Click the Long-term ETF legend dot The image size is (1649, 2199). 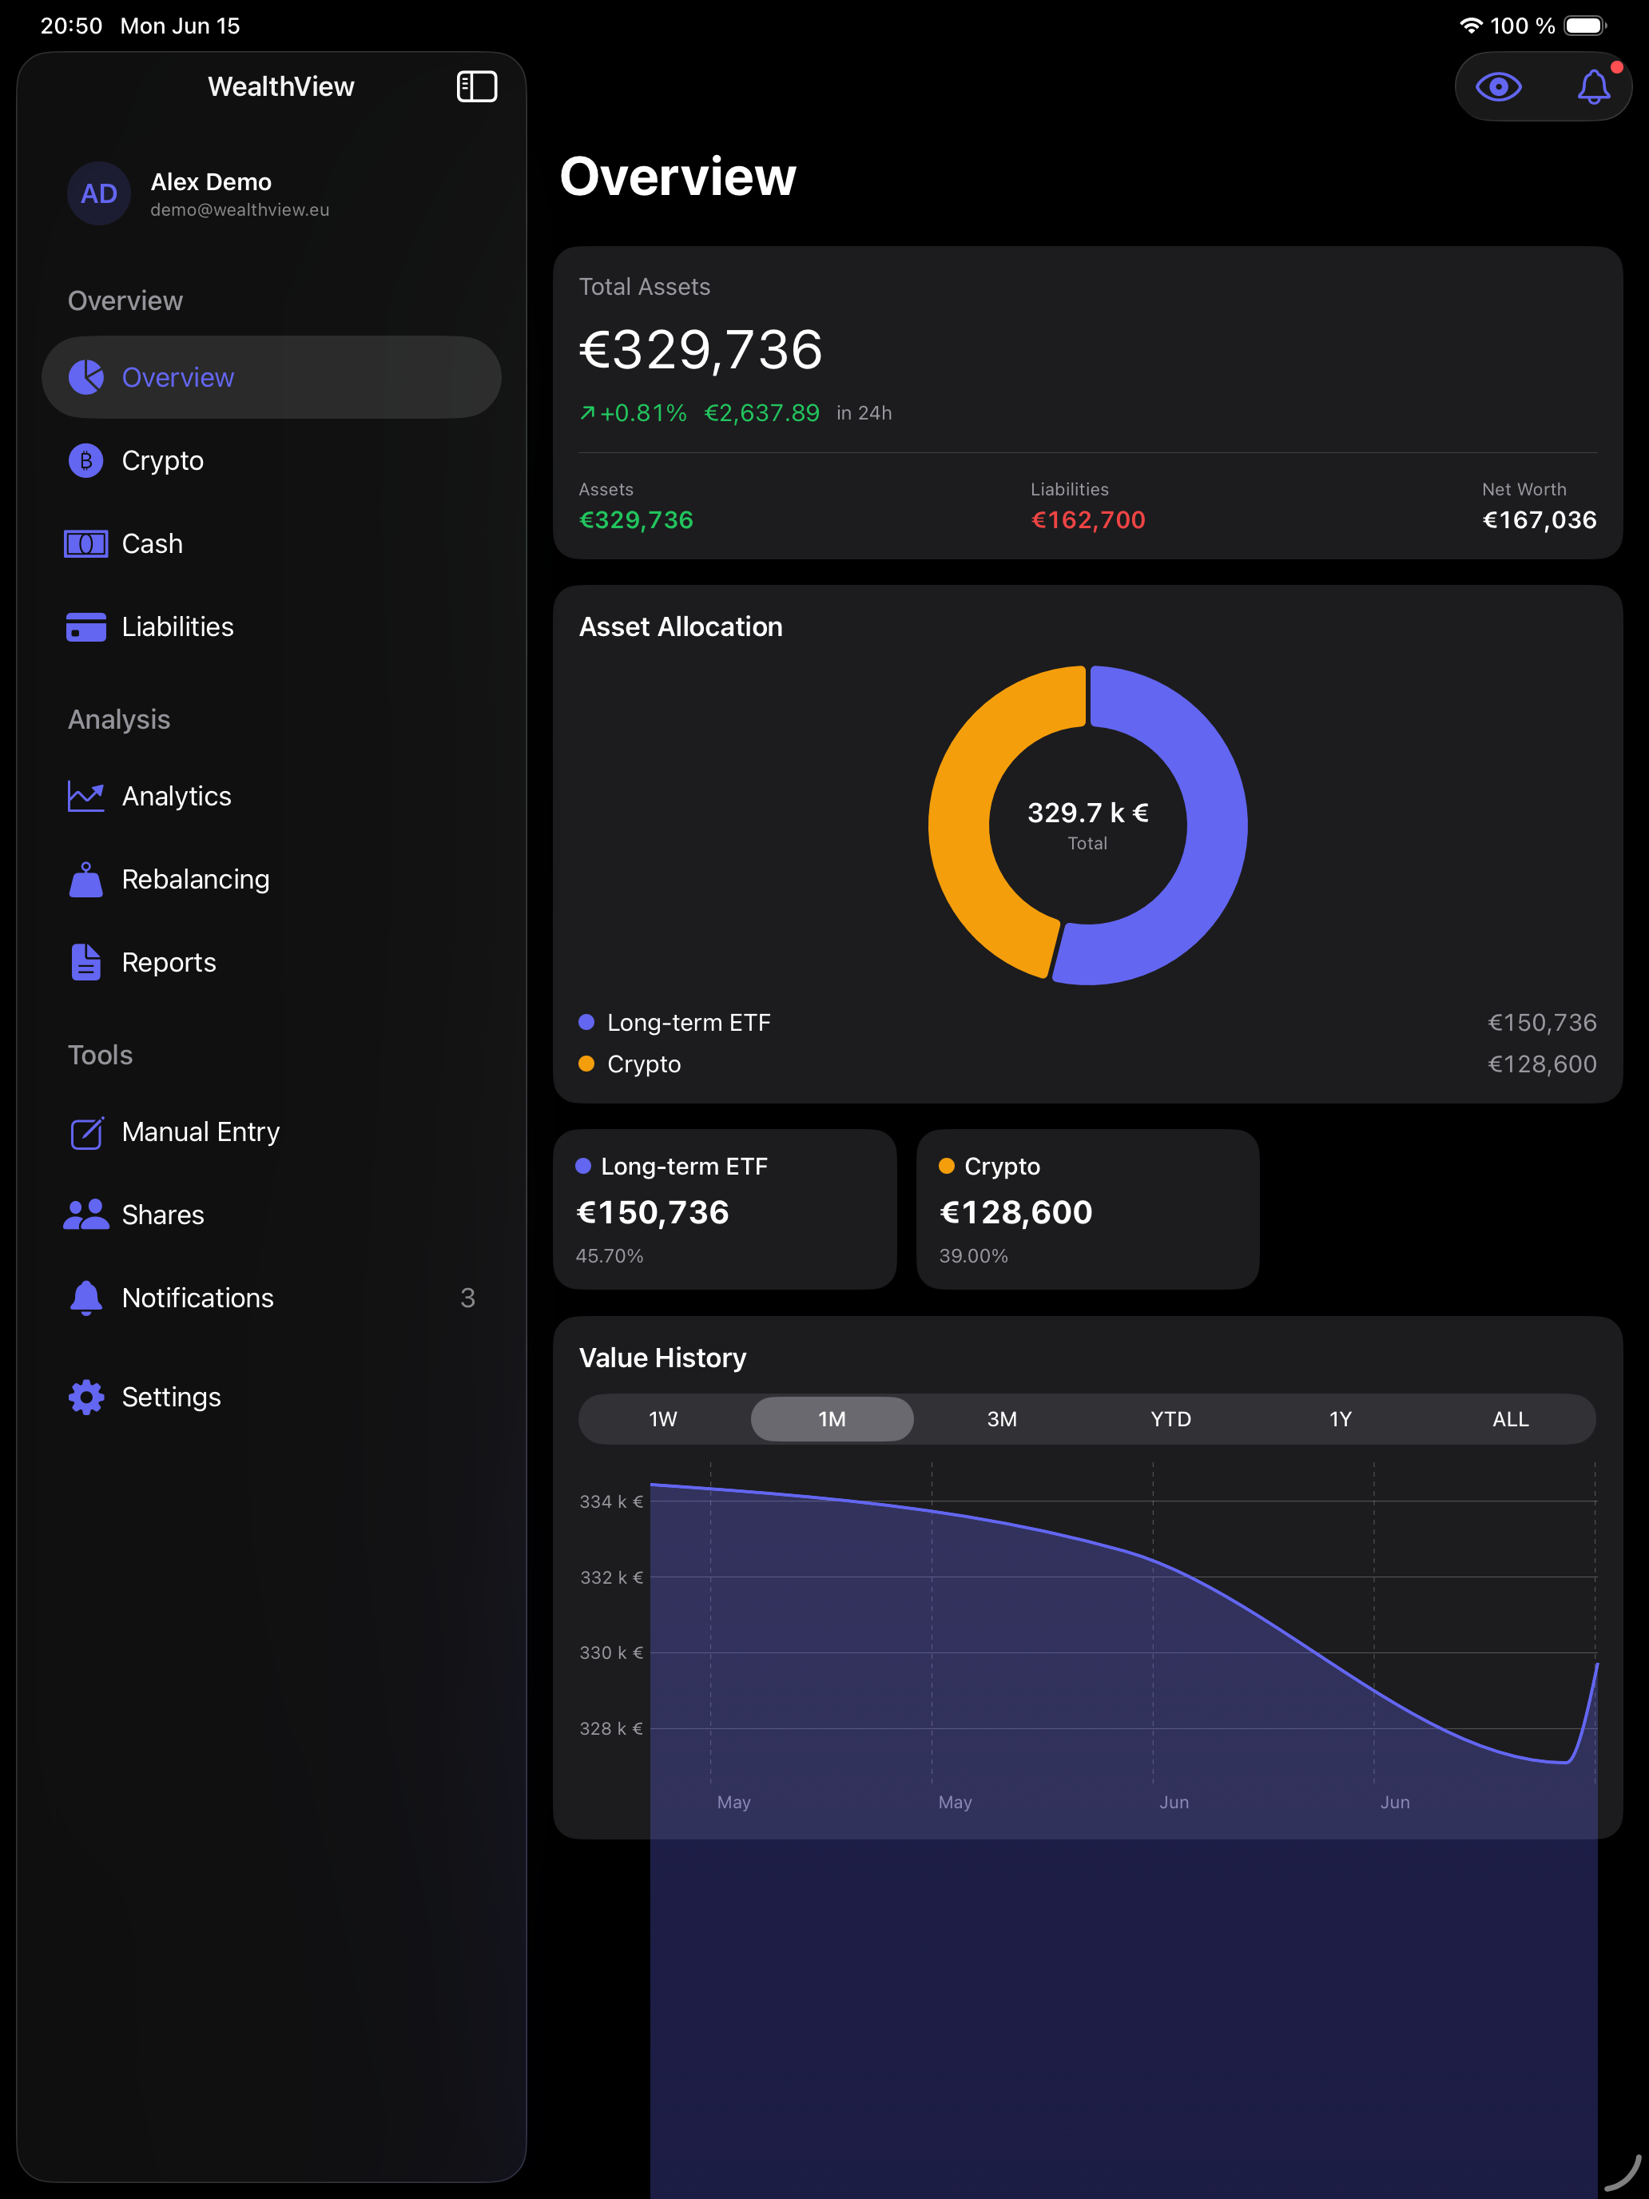tap(586, 1022)
